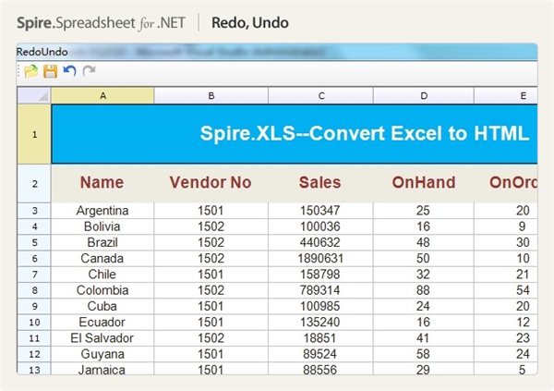
Task: Select row 3 header
Action: point(34,211)
